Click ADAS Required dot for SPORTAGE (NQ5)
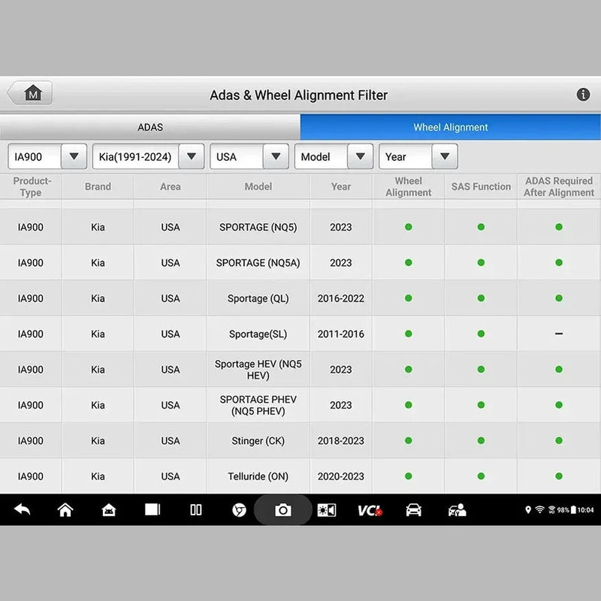 [559, 227]
